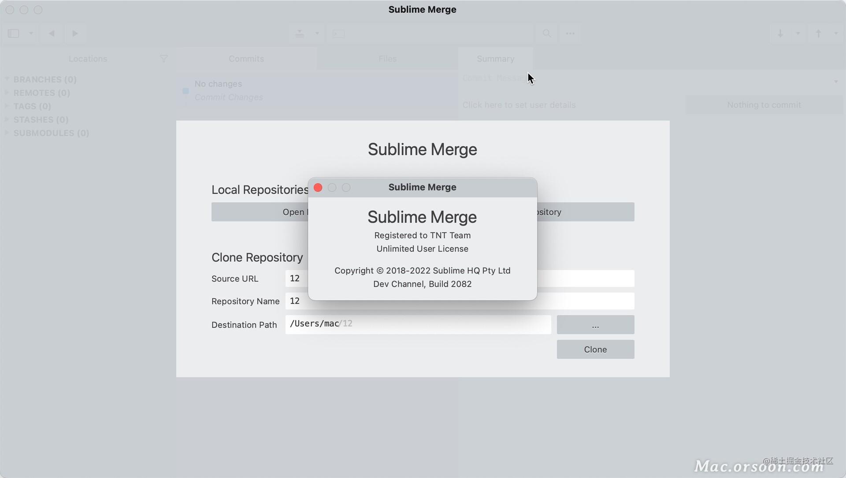Open the more options ellipsis menu
The width and height of the screenshot is (846, 478).
pos(570,33)
